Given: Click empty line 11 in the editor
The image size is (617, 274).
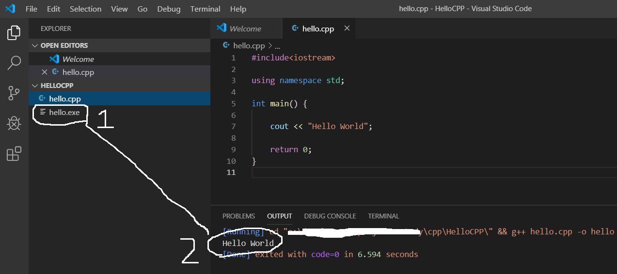Looking at the screenshot, I should 434,173.
